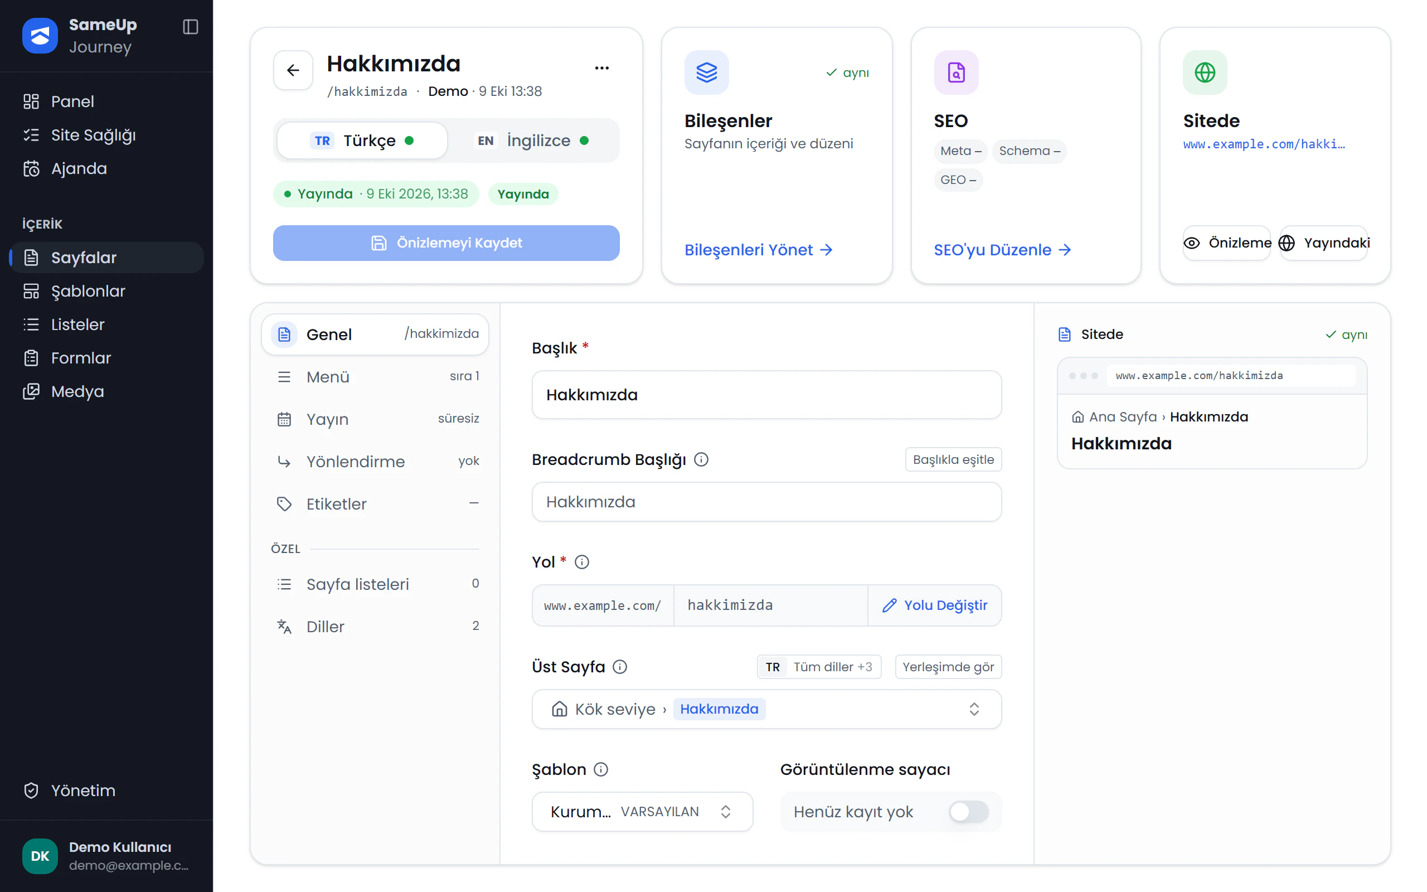Open the Sayfa listeleri section
Image resolution: width=1427 pixels, height=892 pixels.
[x=375, y=584]
